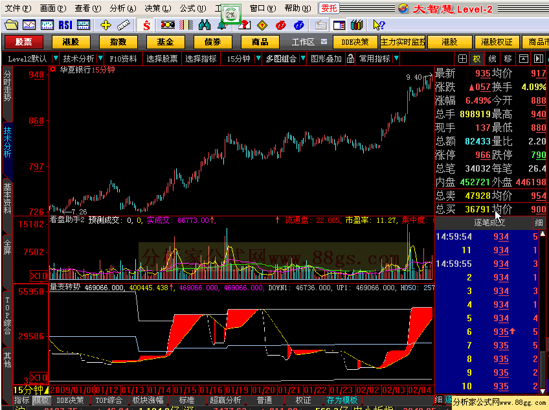Click the greyed clipboard icon in the toolbar

tap(320, 25)
